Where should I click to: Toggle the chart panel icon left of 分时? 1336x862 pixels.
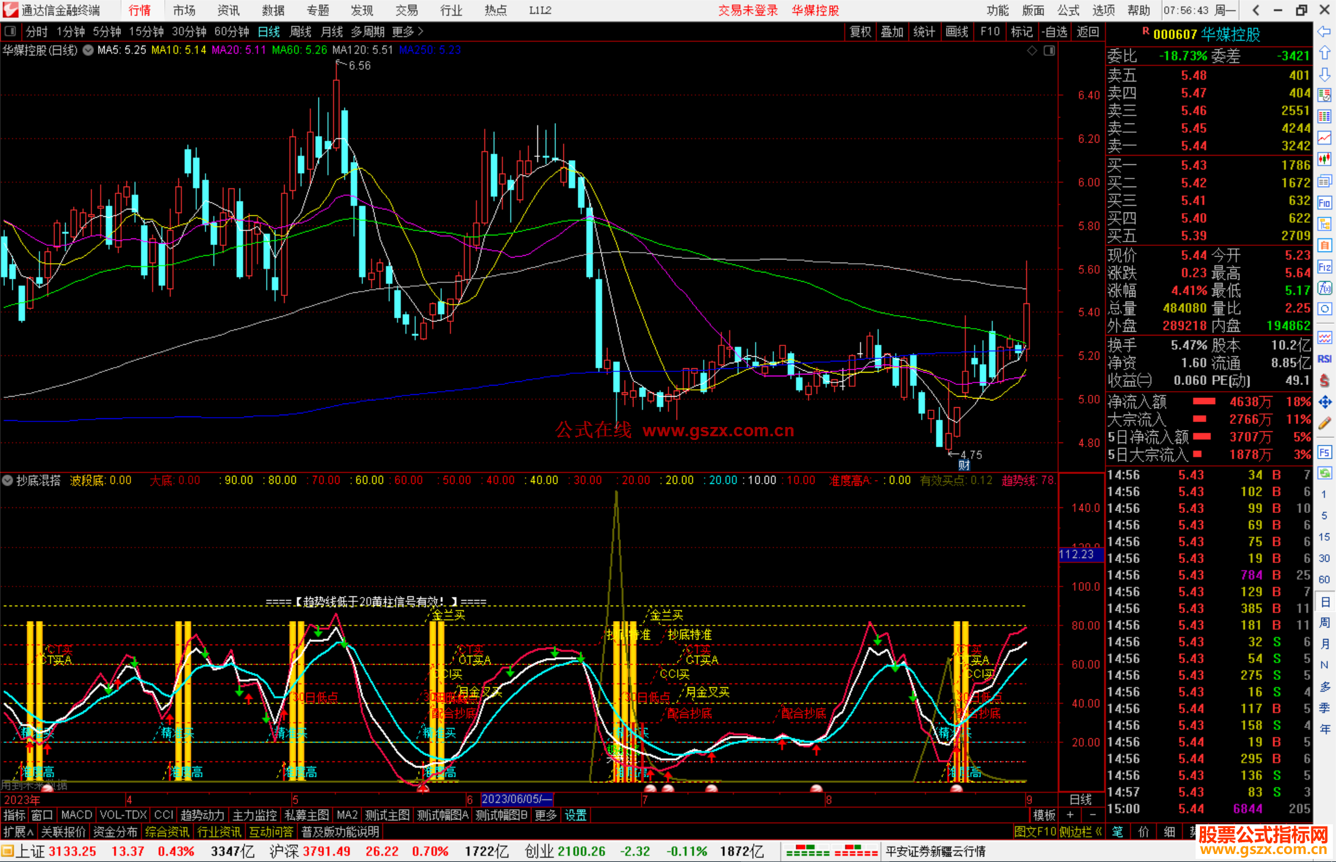pyautogui.click(x=11, y=32)
